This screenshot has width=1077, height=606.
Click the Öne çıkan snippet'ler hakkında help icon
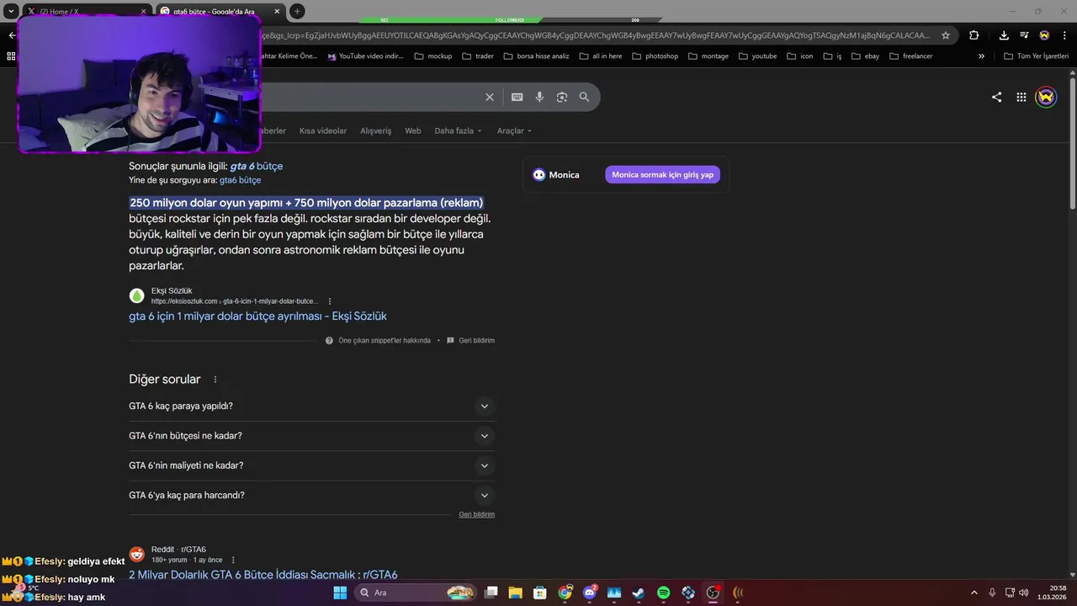pos(329,341)
